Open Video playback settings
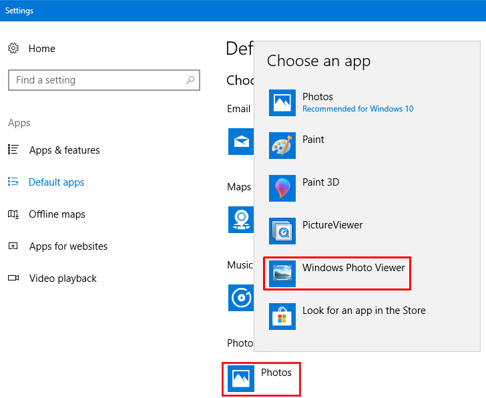 [63, 278]
